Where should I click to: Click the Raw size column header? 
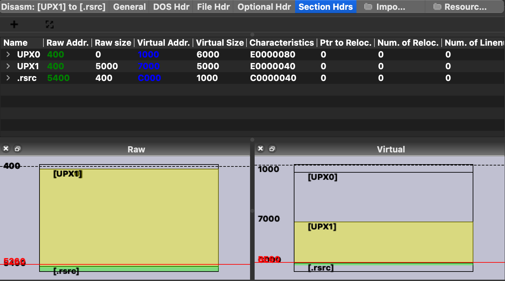113,43
